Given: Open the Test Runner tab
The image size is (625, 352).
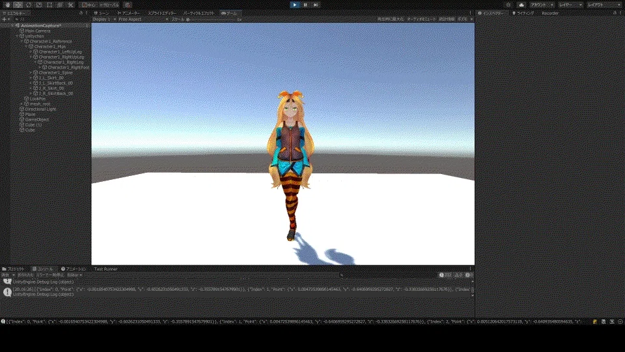Looking at the screenshot, I should click(105, 269).
